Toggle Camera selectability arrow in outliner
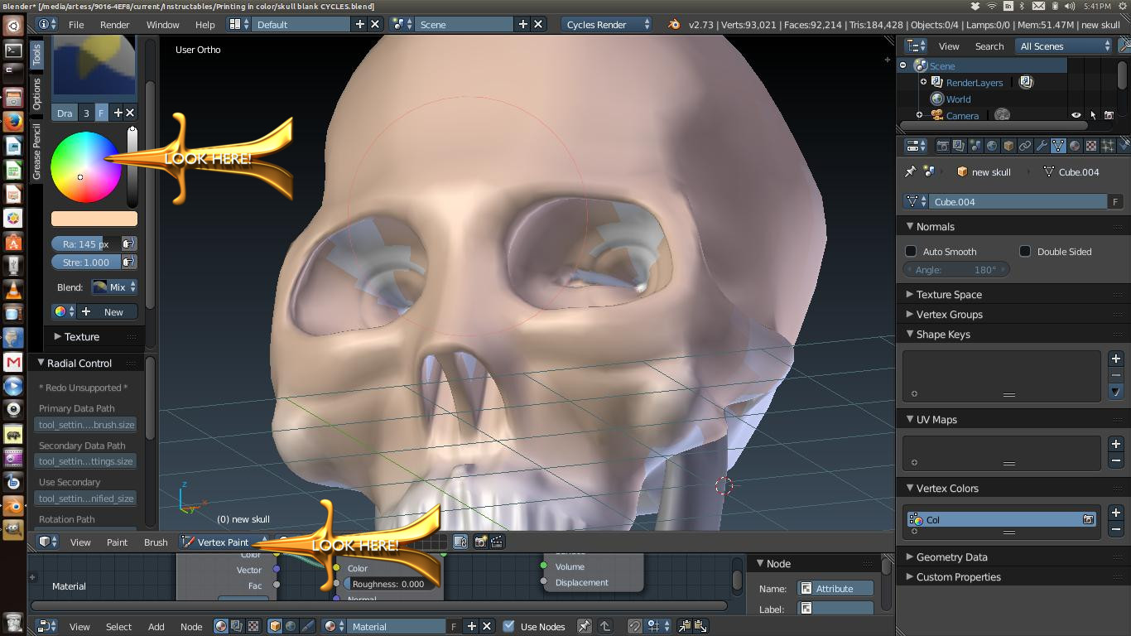1131x636 pixels. pos(1092,115)
